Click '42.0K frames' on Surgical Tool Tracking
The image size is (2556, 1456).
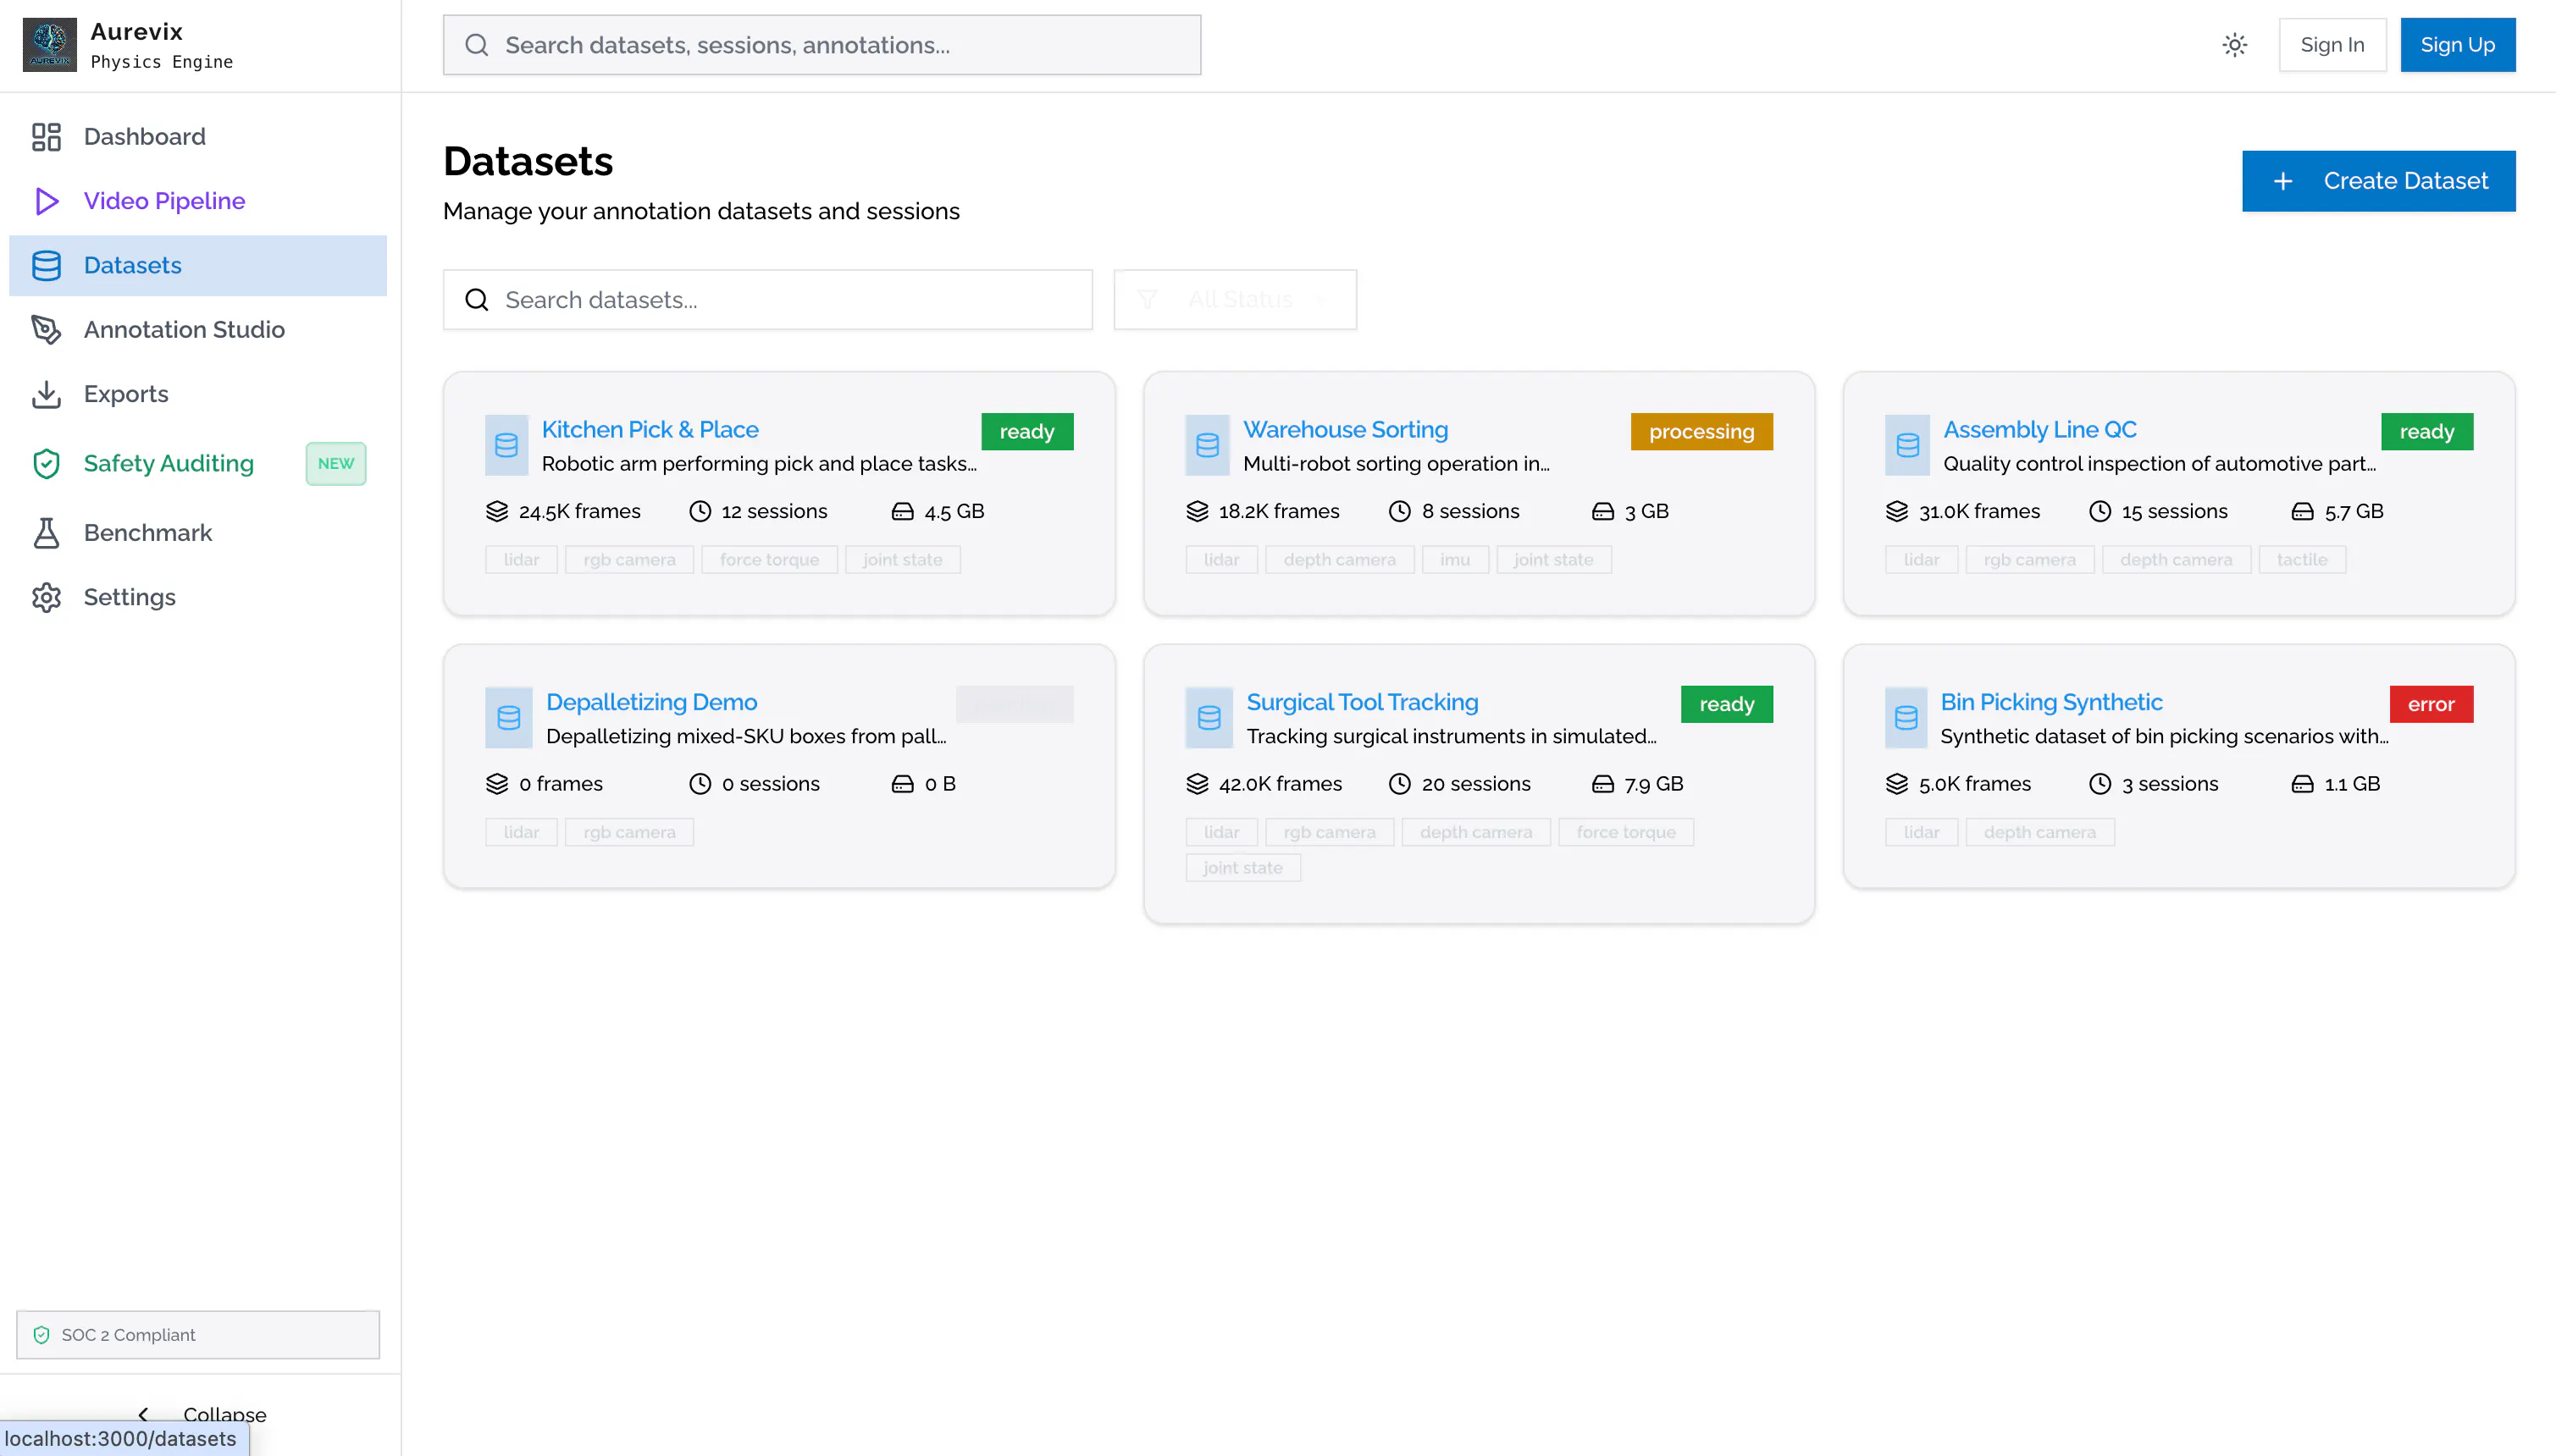click(1281, 784)
